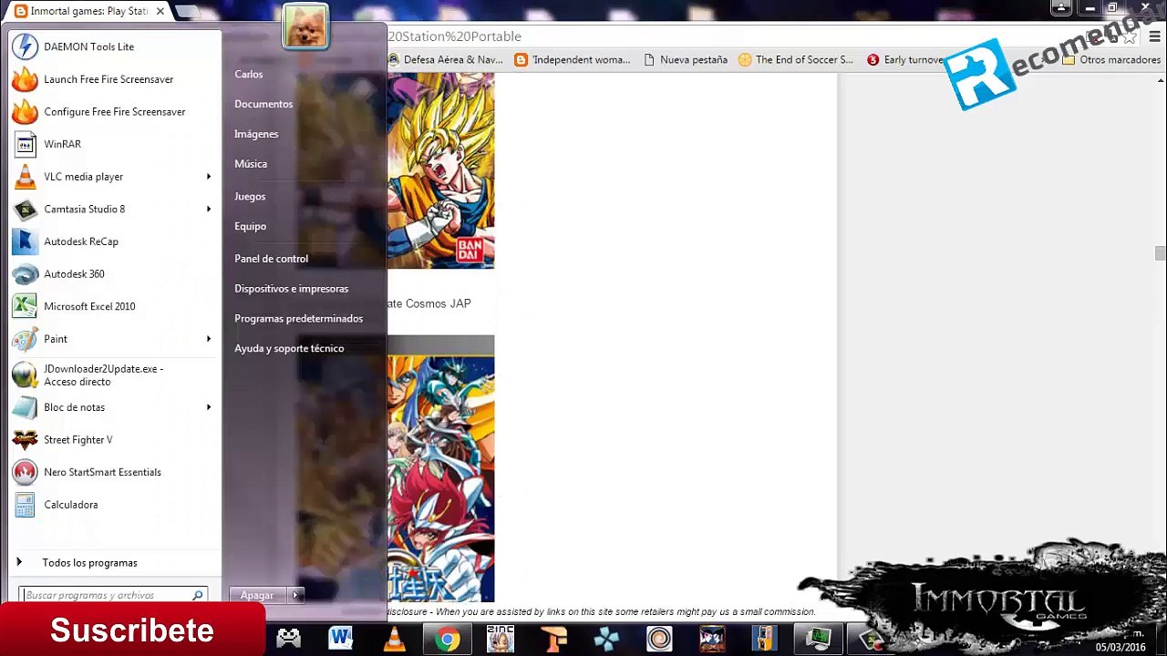
Task: Open Ayuda y soporte técnico
Action: pyautogui.click(x=289, y=348)
